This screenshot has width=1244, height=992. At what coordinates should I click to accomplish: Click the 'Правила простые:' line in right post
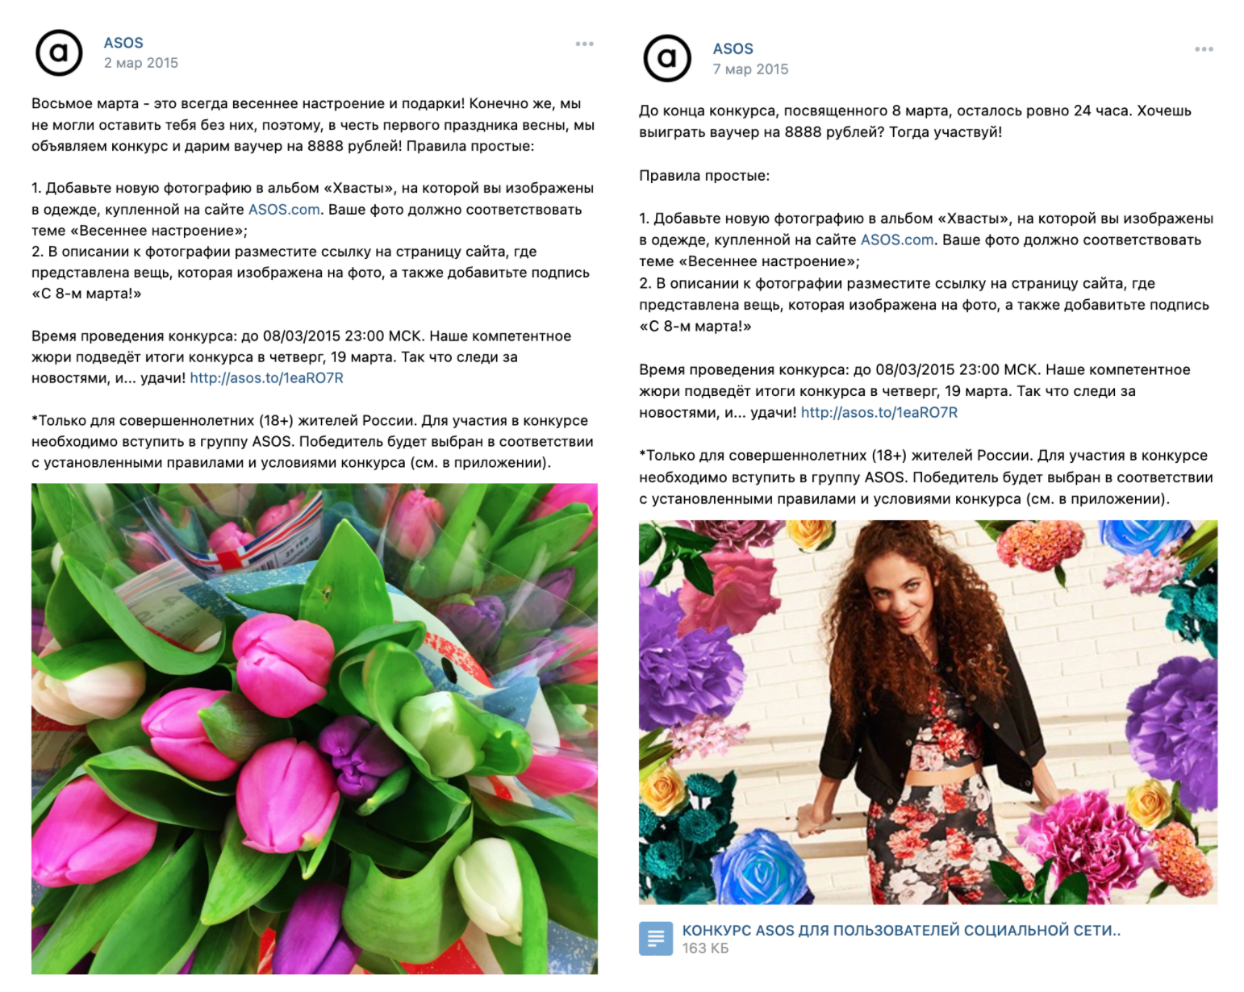(x=704, y=175)
